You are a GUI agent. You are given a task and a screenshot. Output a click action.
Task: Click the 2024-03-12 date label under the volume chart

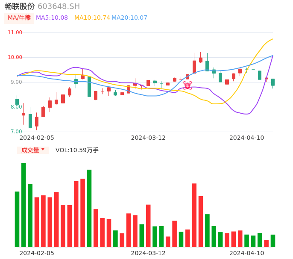(148, 253)
